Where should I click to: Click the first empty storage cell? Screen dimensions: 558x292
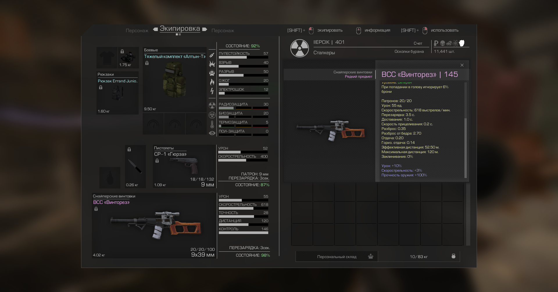302,192
